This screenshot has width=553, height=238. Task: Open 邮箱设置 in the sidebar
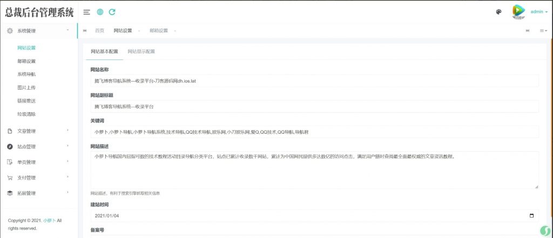point(26,61)
